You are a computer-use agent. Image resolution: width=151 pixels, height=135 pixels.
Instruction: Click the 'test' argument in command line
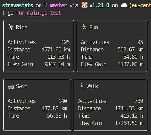(55, 13)
